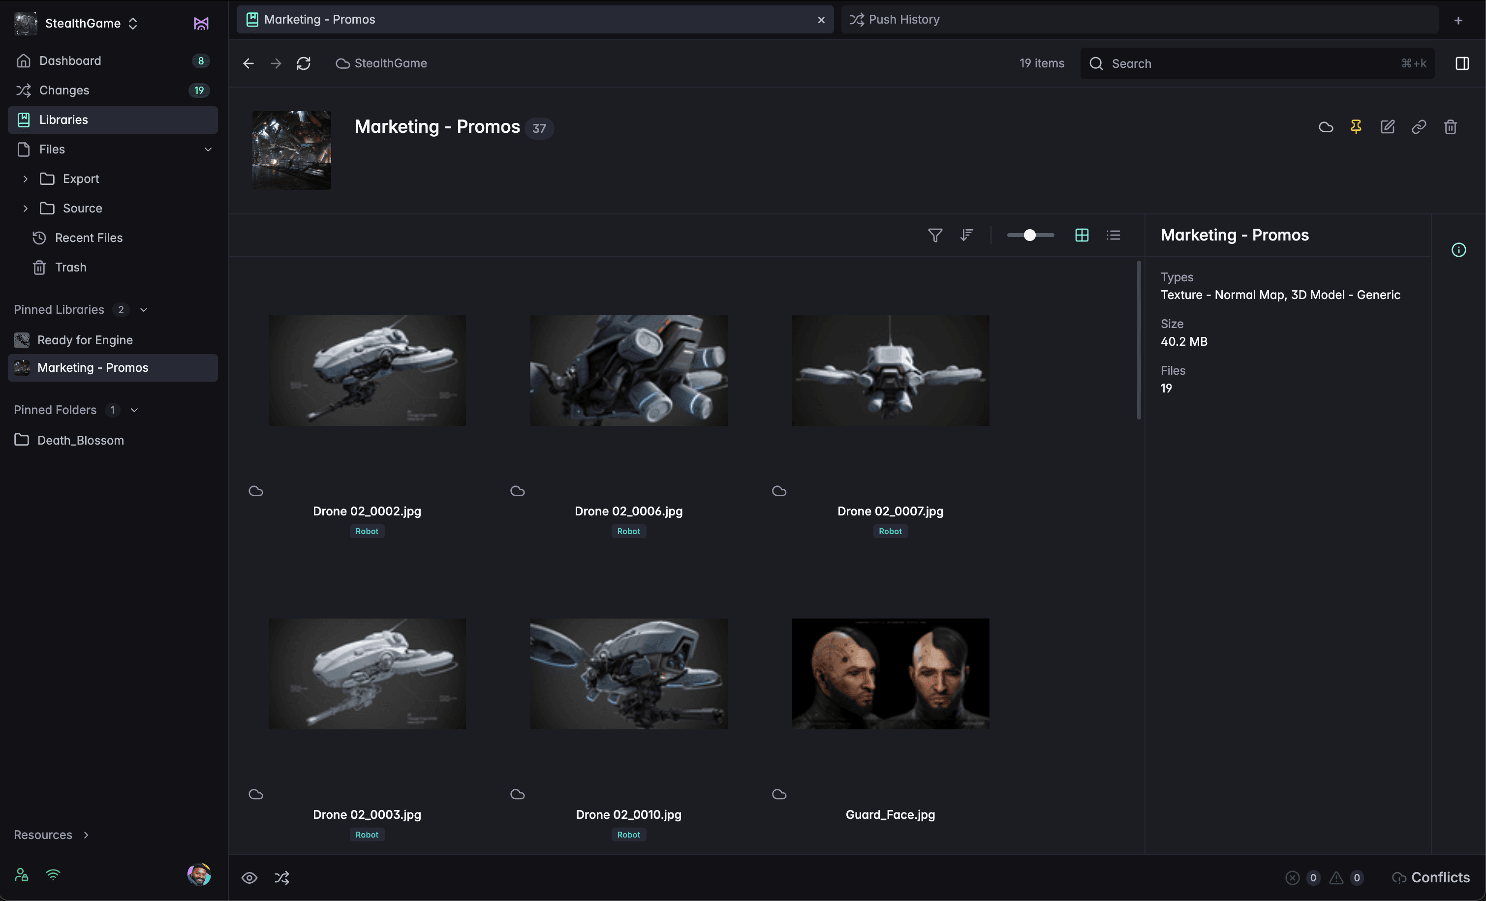The height and width of the screenshot is (901, 1486).
Task: Click the edit library pencil icon
Action: click(1387, 126)
